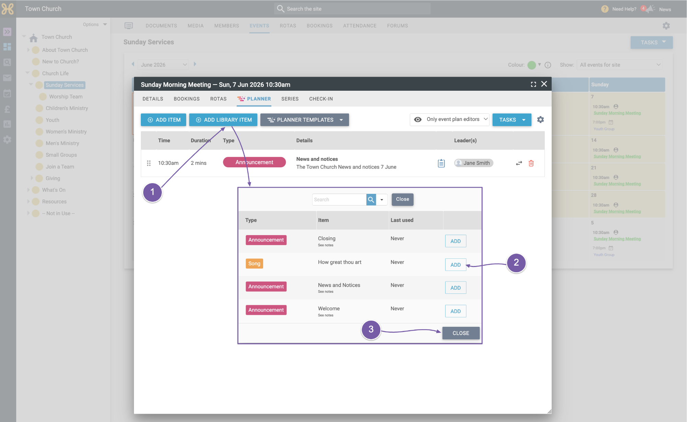Open the Tasks dropdown in planner

512,120
